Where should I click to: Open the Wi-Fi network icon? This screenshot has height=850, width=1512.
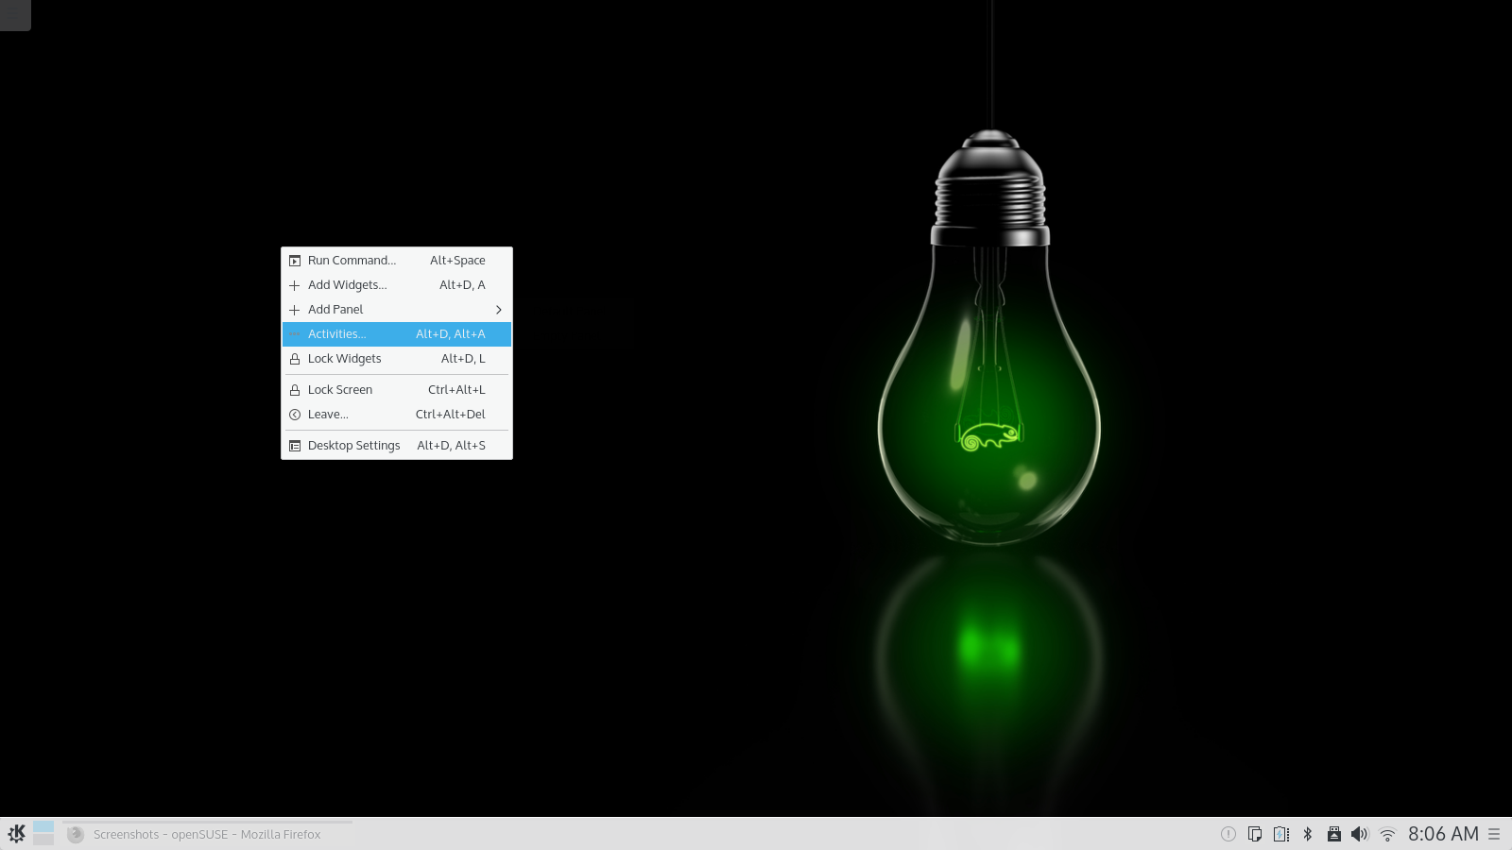coord(1387,834)
